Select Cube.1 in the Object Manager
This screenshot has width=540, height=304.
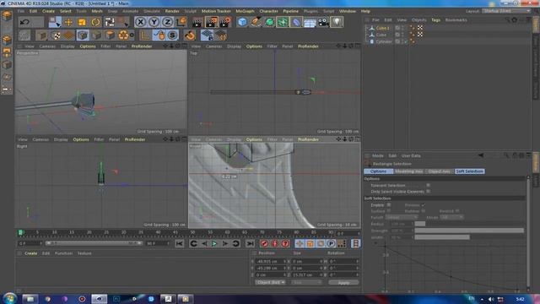(382, 28)
